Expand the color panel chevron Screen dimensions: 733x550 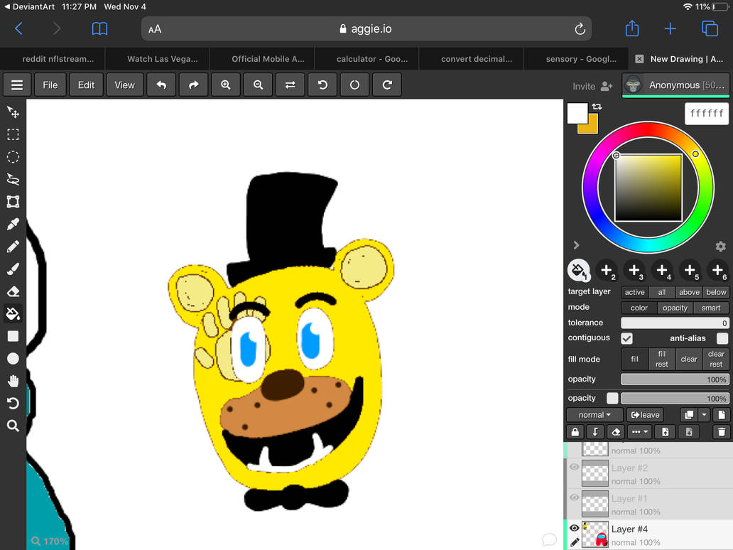577,245
